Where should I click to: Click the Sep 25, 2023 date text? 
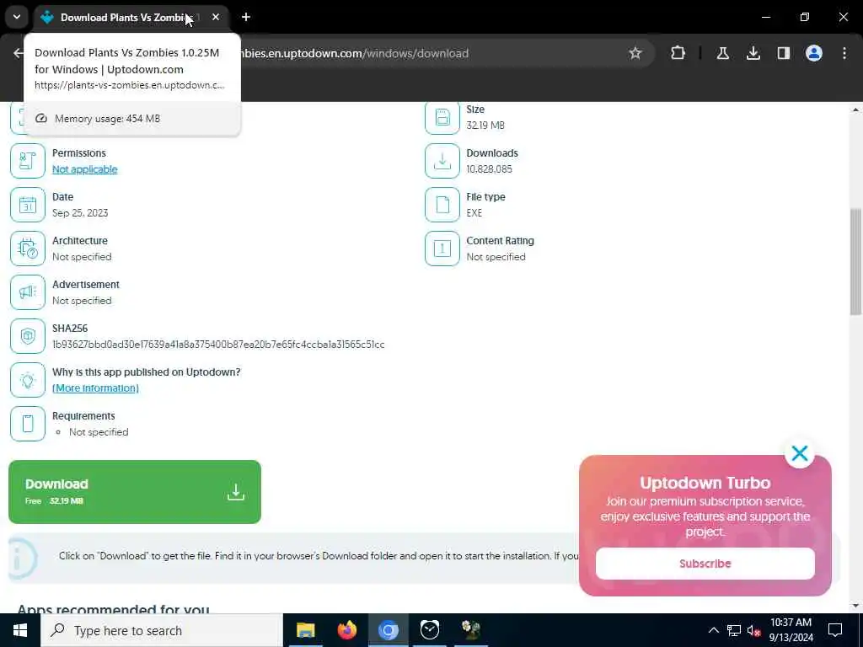click(80, 213)
